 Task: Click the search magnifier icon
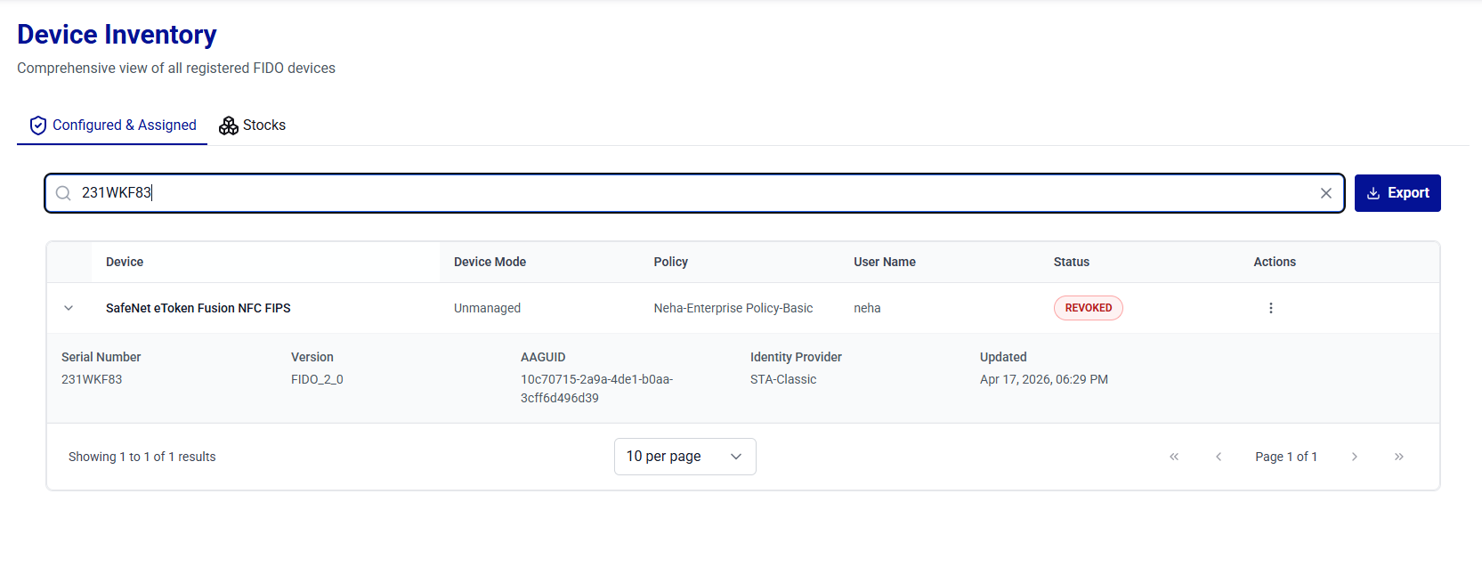(x=63, y=193)
